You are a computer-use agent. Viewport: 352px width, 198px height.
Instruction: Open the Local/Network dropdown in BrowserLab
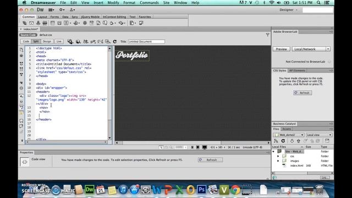click(311, 49)
